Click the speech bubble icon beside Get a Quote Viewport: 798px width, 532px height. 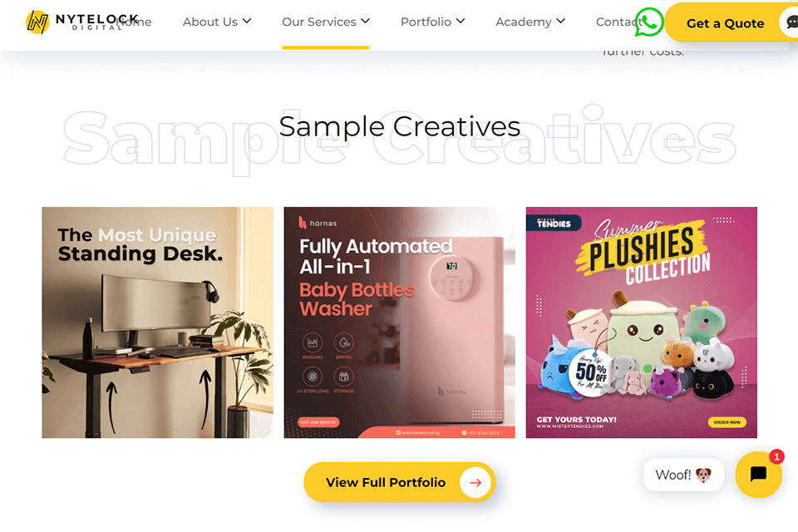click(791, 23)
